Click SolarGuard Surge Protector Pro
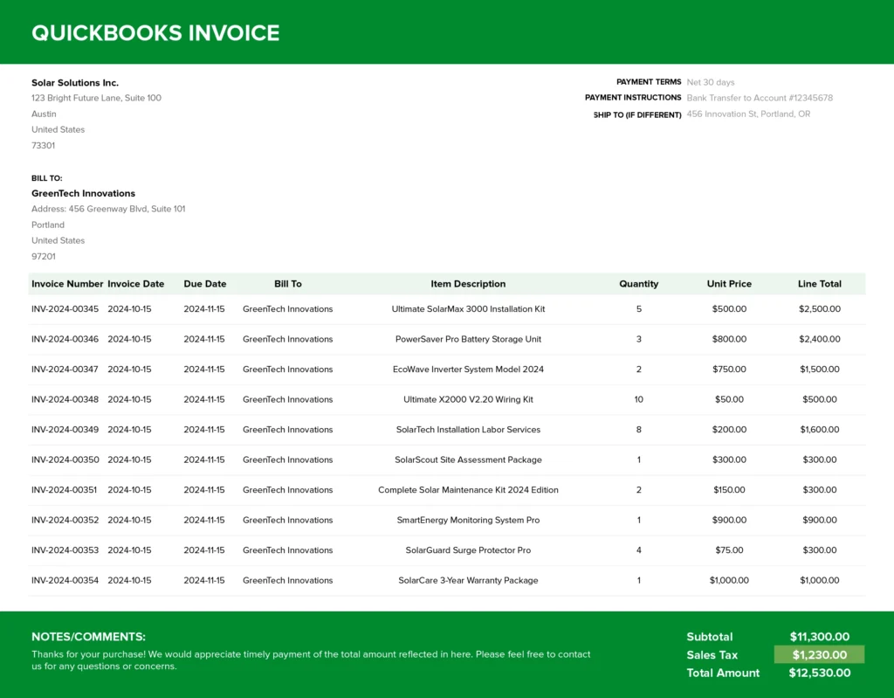Screen dimensions: 894x698 click(x=468, y=550)
